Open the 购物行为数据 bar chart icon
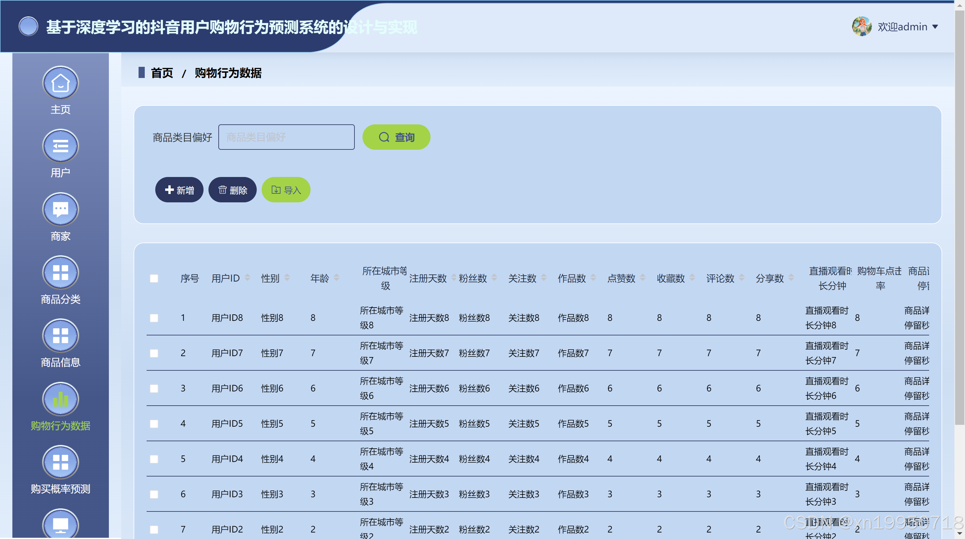 [x=60, y=399]
